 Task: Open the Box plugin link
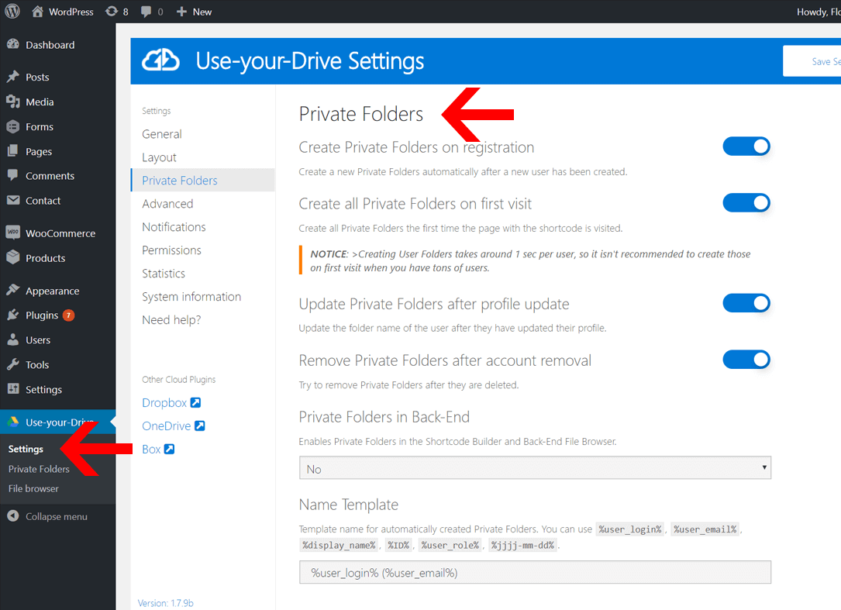point(151,449)
